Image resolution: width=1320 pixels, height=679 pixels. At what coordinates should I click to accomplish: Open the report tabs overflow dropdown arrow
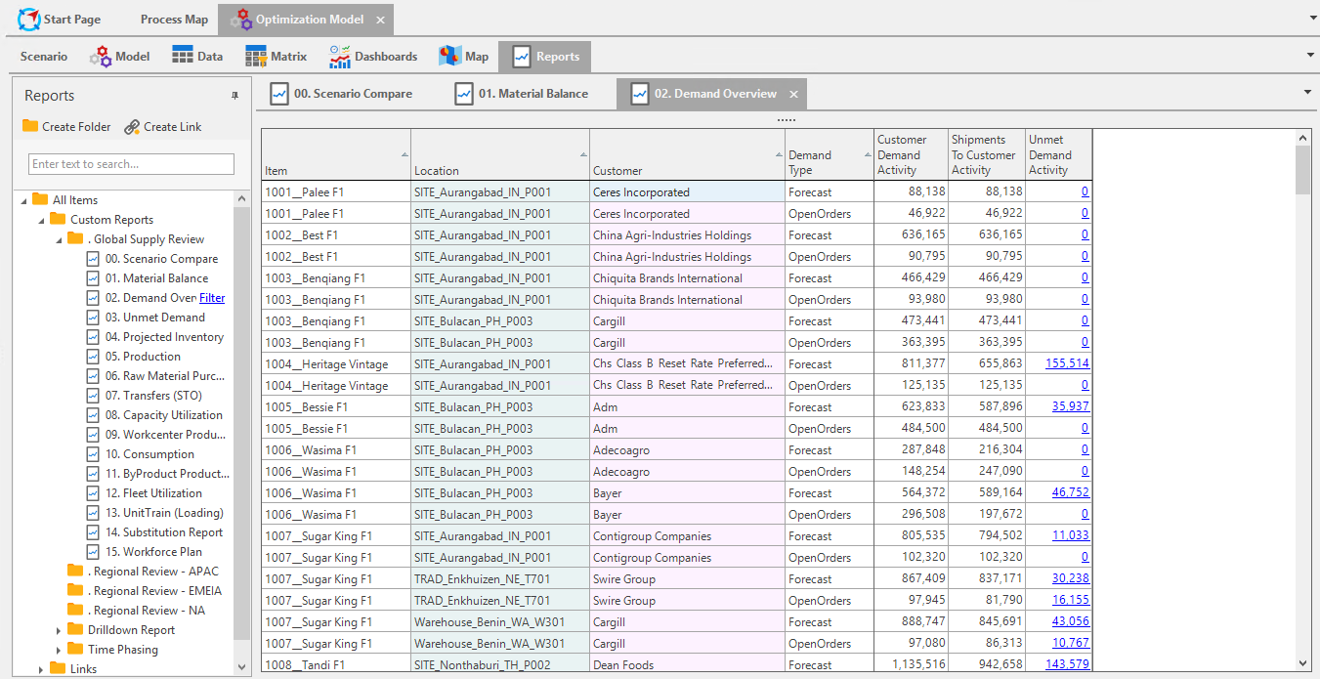pyautogui.click(x=1307, y=92)
